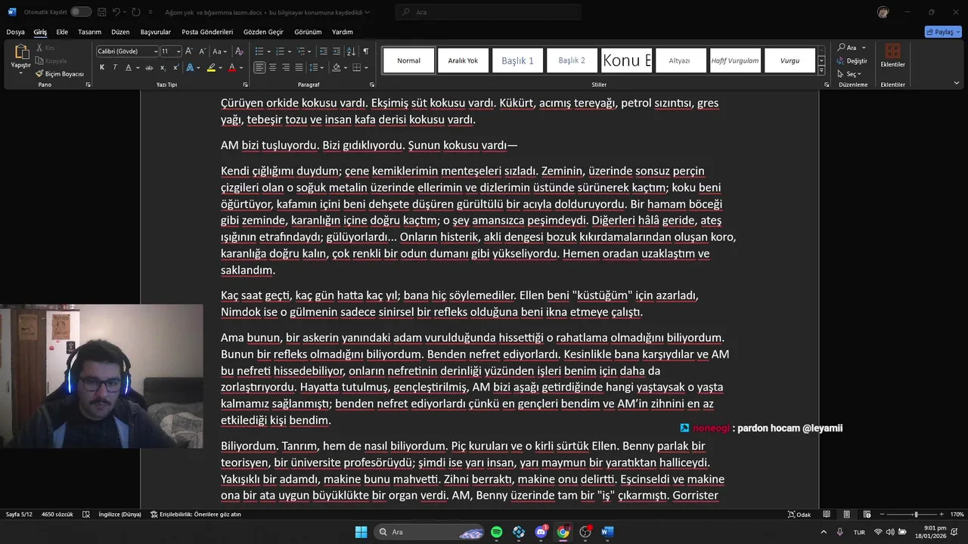Apply the yellow text highlight color

pyautogui.click(x=211, y=67)
